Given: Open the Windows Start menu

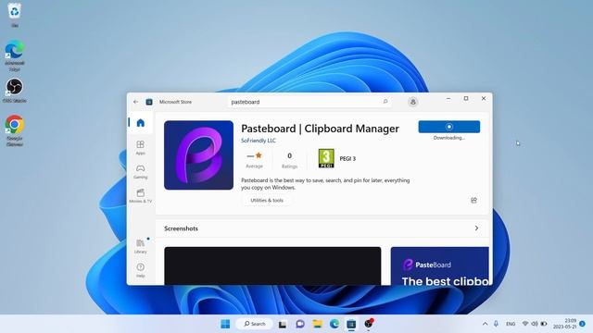Looking at the screenshot, I should tap(225, 324).
